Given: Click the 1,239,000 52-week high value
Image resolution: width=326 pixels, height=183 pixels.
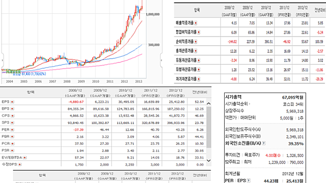Looking at the screenshot, I should click(x=277, y=163).
